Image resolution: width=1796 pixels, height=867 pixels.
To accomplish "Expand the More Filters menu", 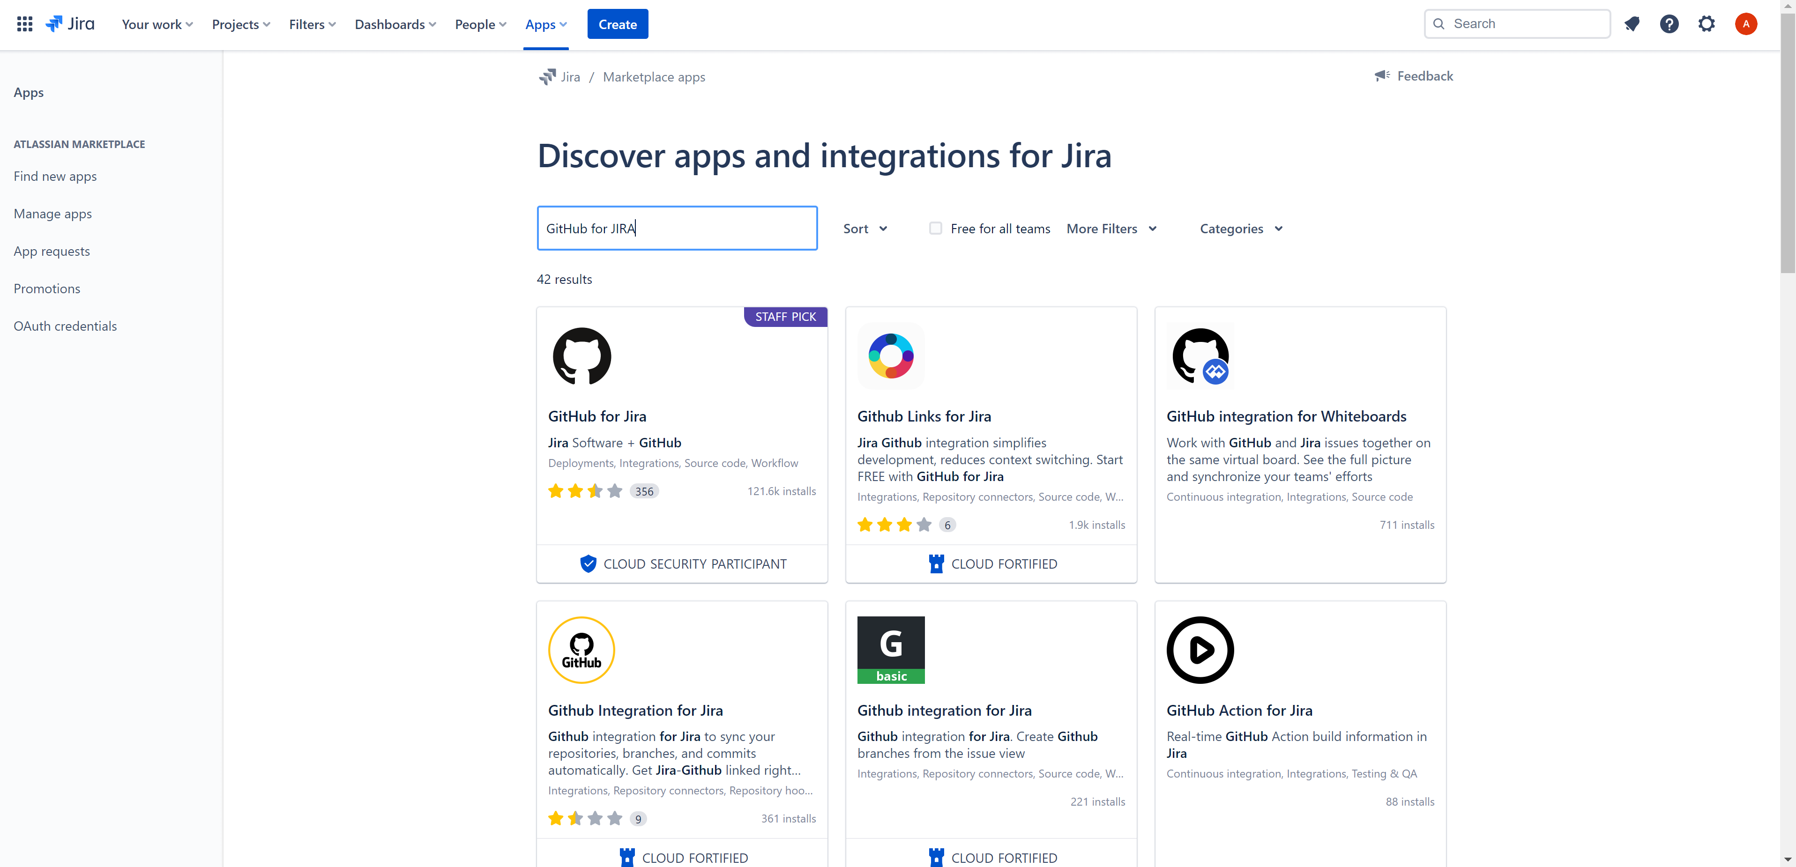I will 1111,228.
